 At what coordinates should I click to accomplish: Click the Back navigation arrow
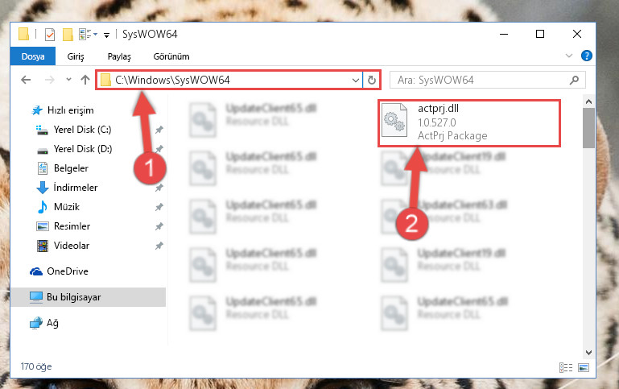coord(26,81)
